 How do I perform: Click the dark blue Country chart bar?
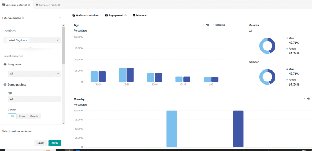point(239,129)
